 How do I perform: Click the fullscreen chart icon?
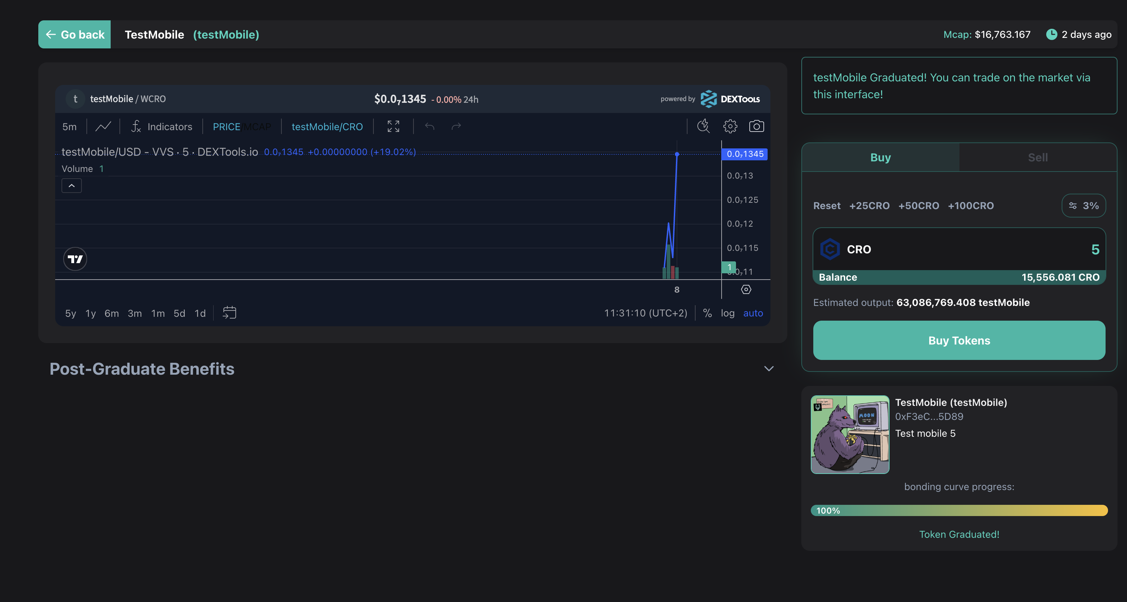tap(393, 127)
